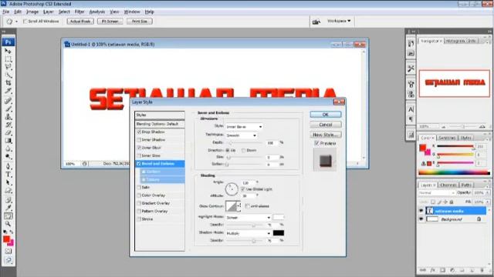Image resolution: width=494 pixels, height=277 pixels.
Task: Enable the Inner Shadow checkbox
Action: pyautogui.click(x=139, y=140)
